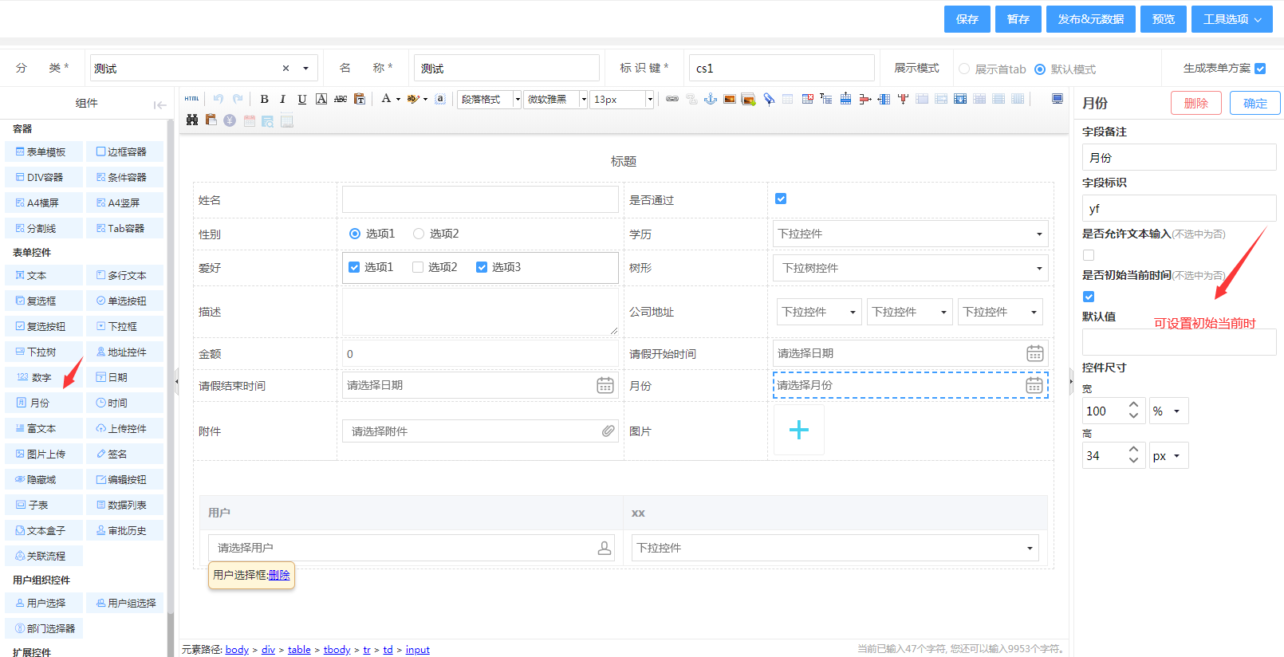Open calendar icon in 请假结束时间 field

[605, 385]
